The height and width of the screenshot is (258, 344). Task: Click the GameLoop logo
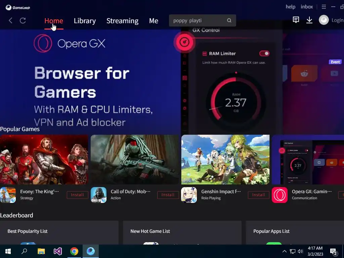[x=18, y=8]
